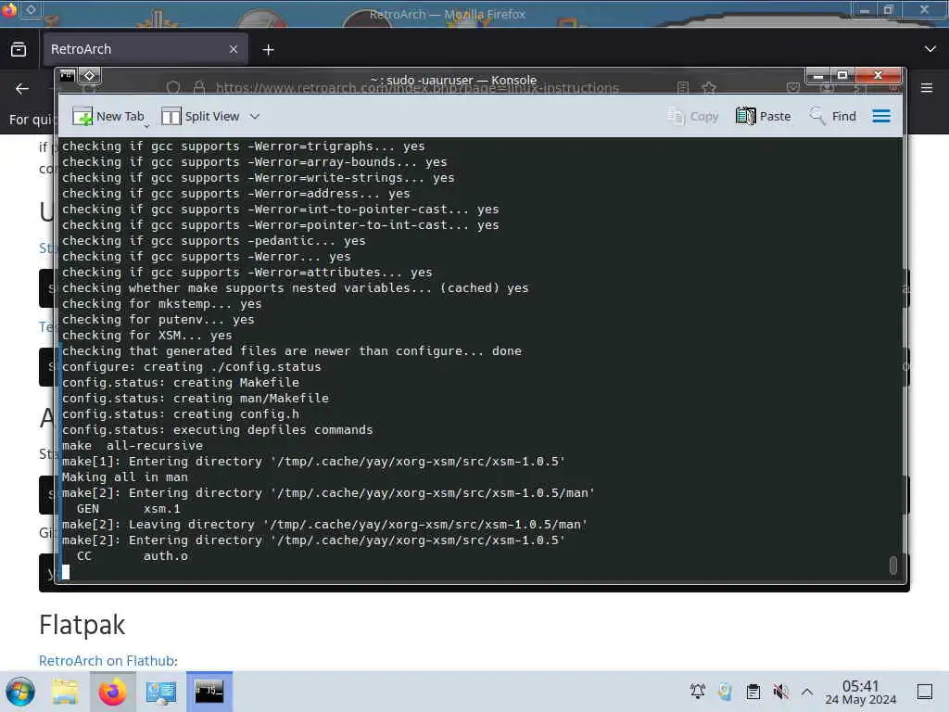Image resolution: width=949 pixels, height=712 pixels.
Task: Click the Paste button in Konsole
Action: coord(764,116)
